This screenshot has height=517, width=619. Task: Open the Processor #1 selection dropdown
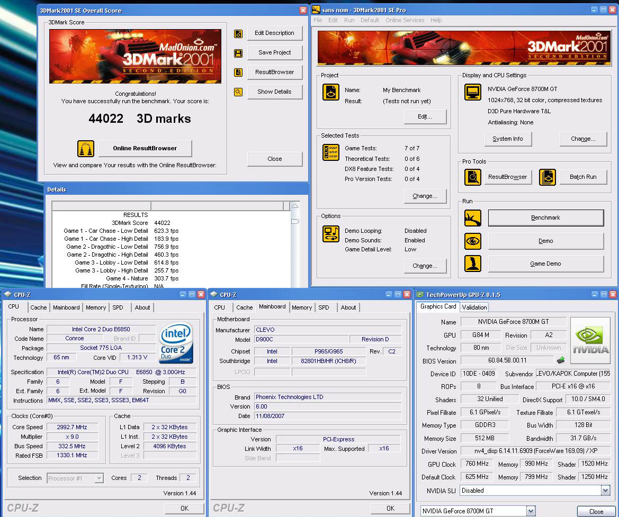coord(99,478)
